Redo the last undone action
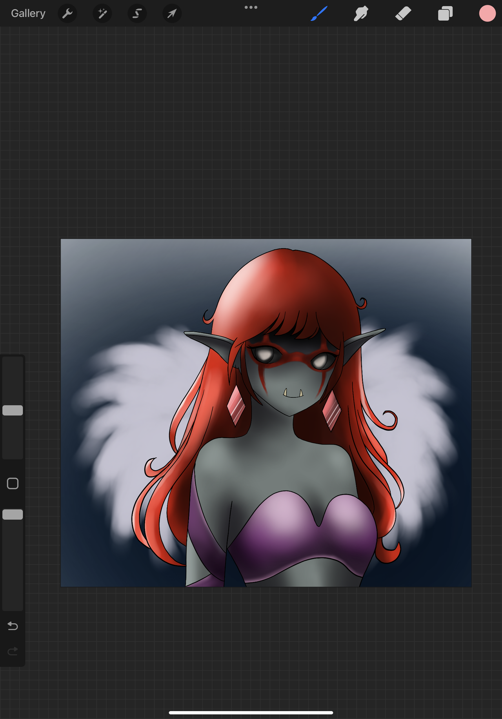 point(13,651)
